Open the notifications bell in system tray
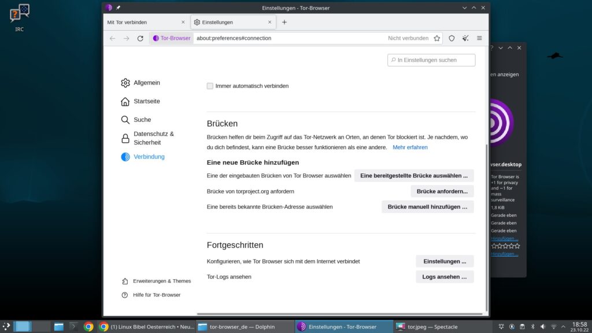592x333 pixels. click(x=501, y=327)
